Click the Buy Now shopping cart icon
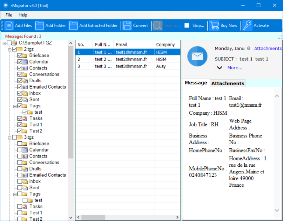Viewport: 283px width, 221px height. 214,25
